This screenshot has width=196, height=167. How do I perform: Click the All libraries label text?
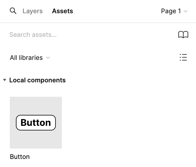[26, 58]
